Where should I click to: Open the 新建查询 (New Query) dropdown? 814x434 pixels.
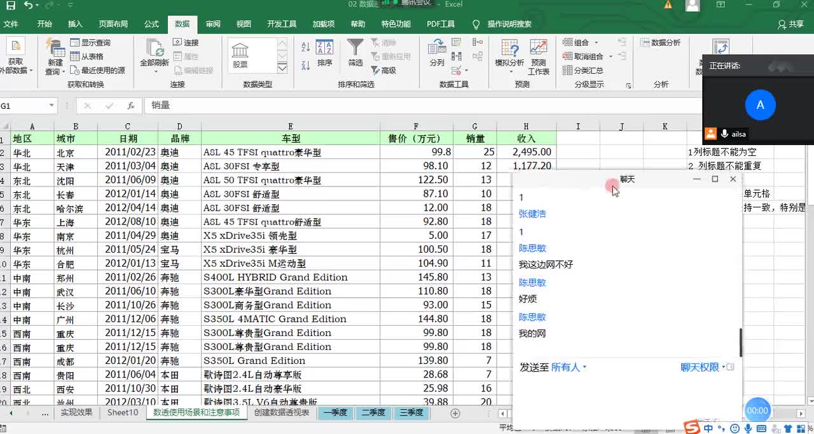(55, 57)
